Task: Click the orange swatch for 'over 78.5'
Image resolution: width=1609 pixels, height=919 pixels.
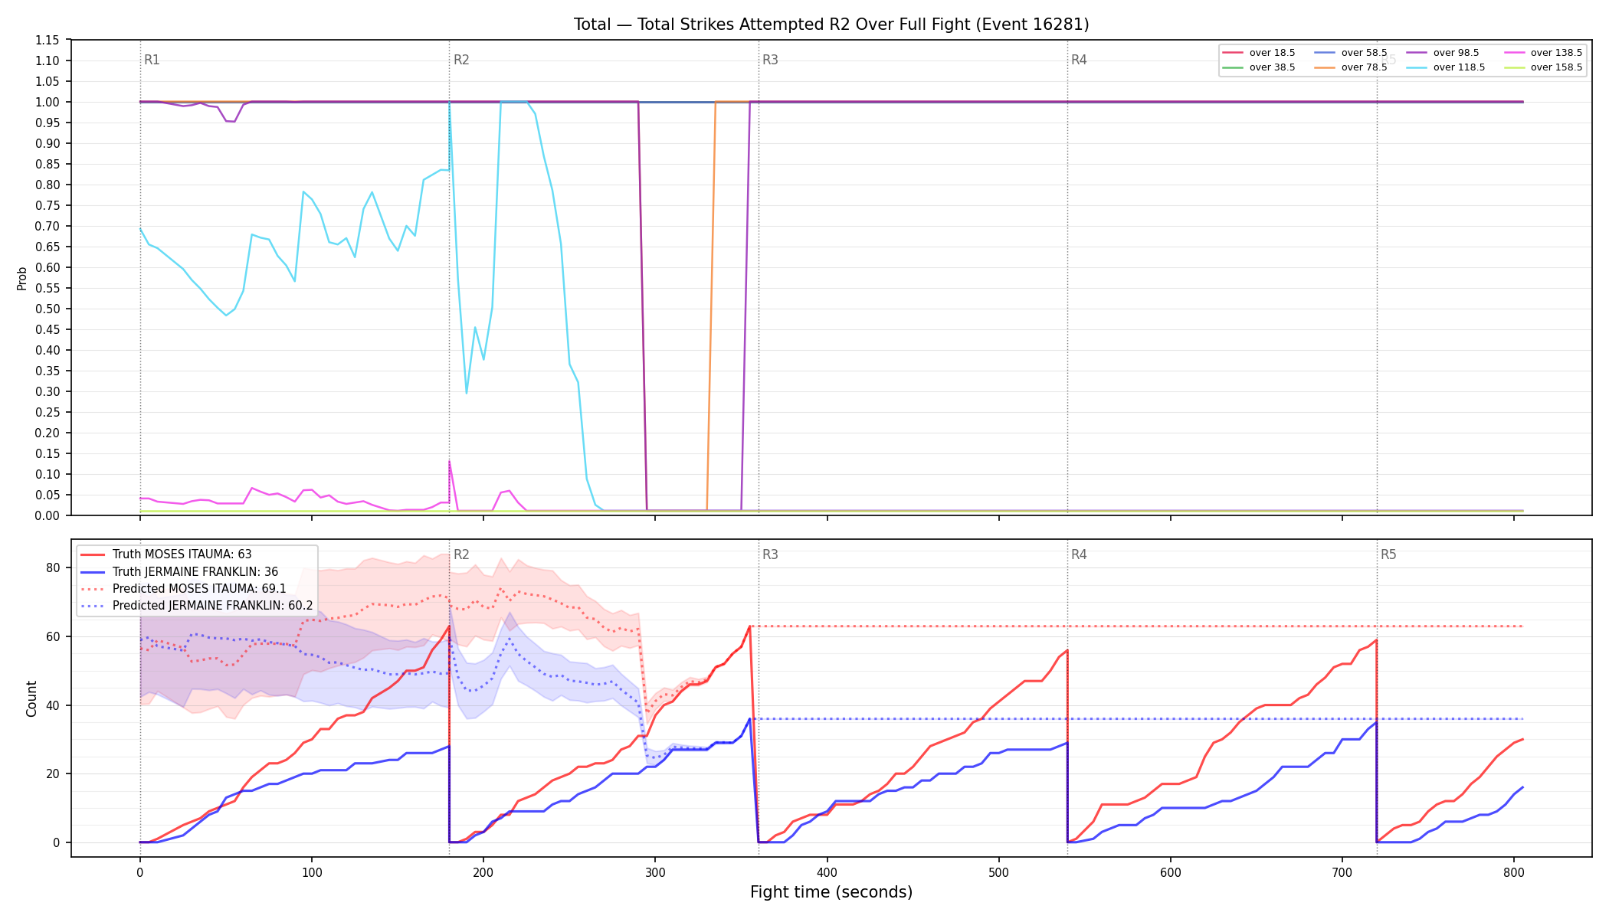Action: pos(1325,67)
